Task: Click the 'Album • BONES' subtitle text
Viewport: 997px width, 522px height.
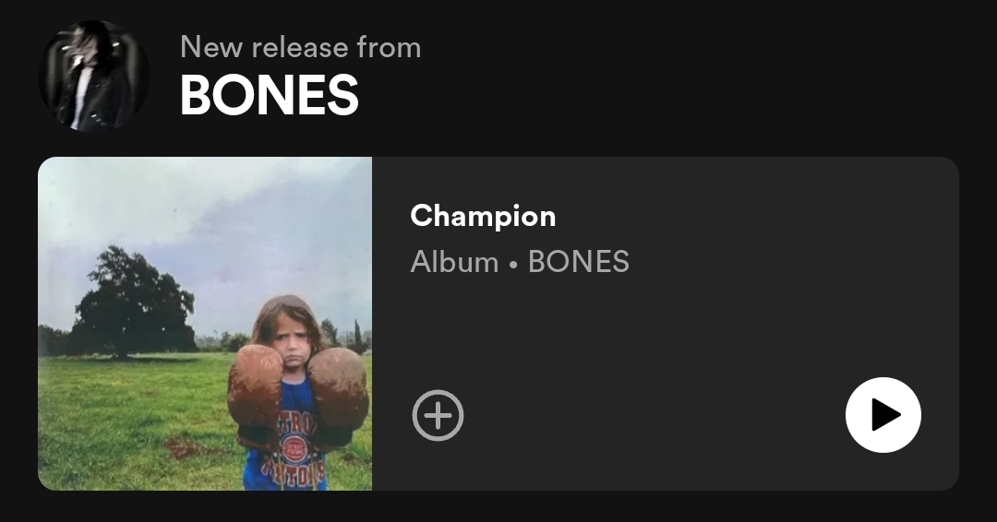Action: (x=520, y=262)
